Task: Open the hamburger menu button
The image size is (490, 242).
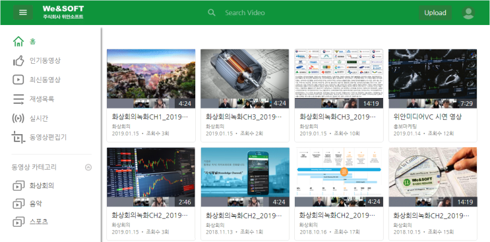Action: (x=23, y=12)
